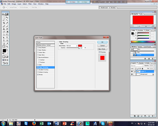Screen dimensions: 158x126
Task: Toggle the Preview checkbox
Action: point(99,52)
